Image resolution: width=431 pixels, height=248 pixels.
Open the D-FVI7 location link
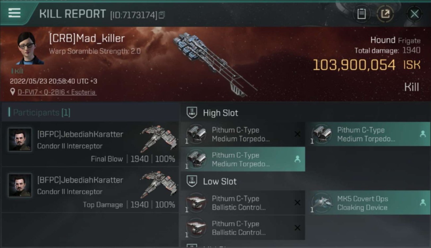[x=57, y=92]
